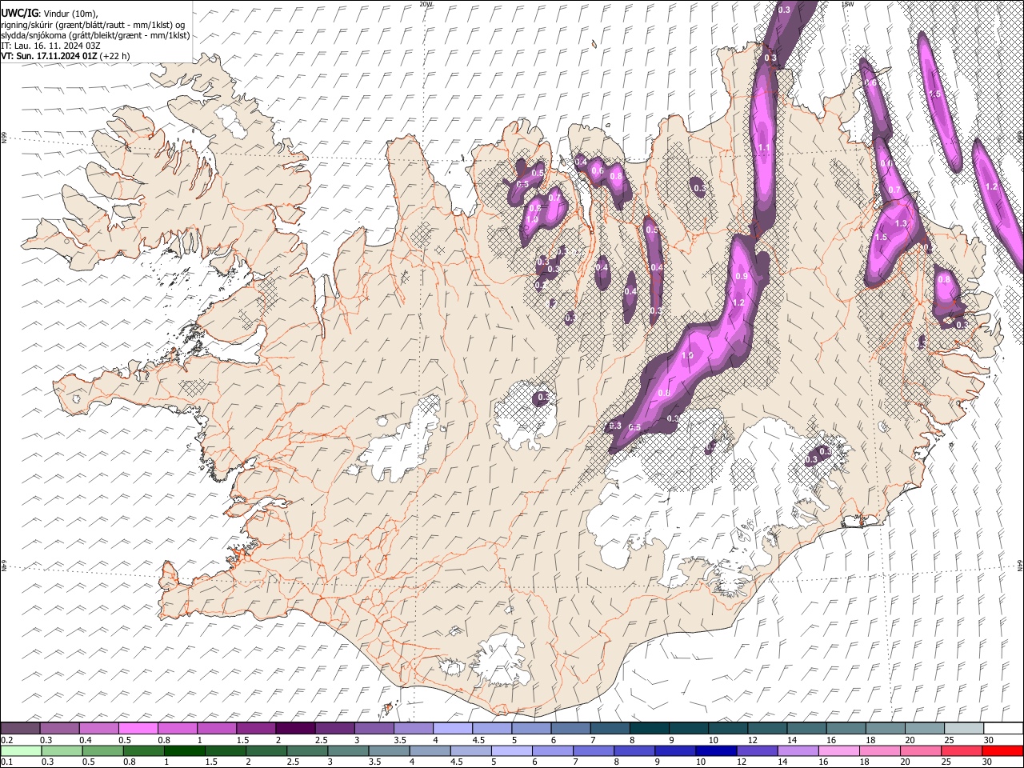Select the dark green bottom-row swatch between 1 and 1.5
Image resolution: width=1024 pixels, height=768 pixels.
(x=185, y=750)
